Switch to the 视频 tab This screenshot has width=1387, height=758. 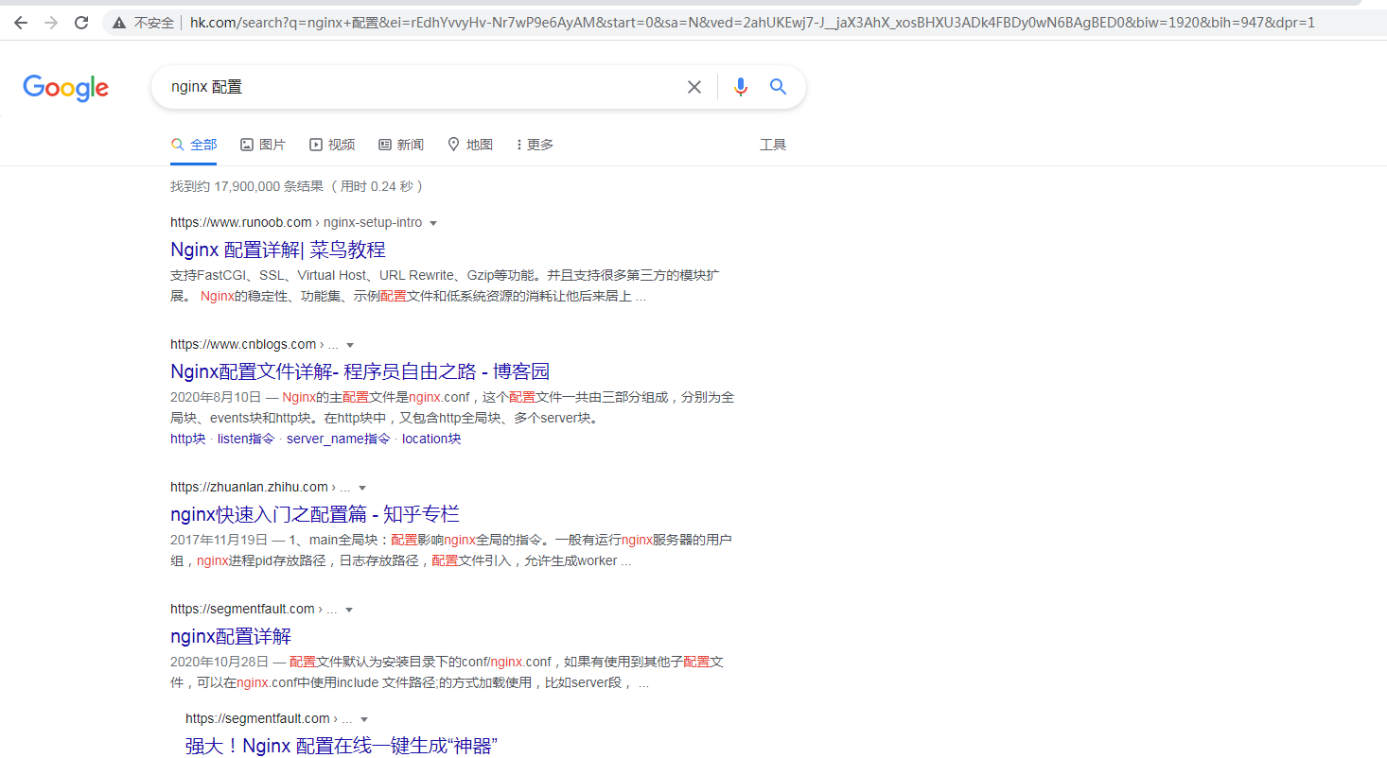(332, 145)
